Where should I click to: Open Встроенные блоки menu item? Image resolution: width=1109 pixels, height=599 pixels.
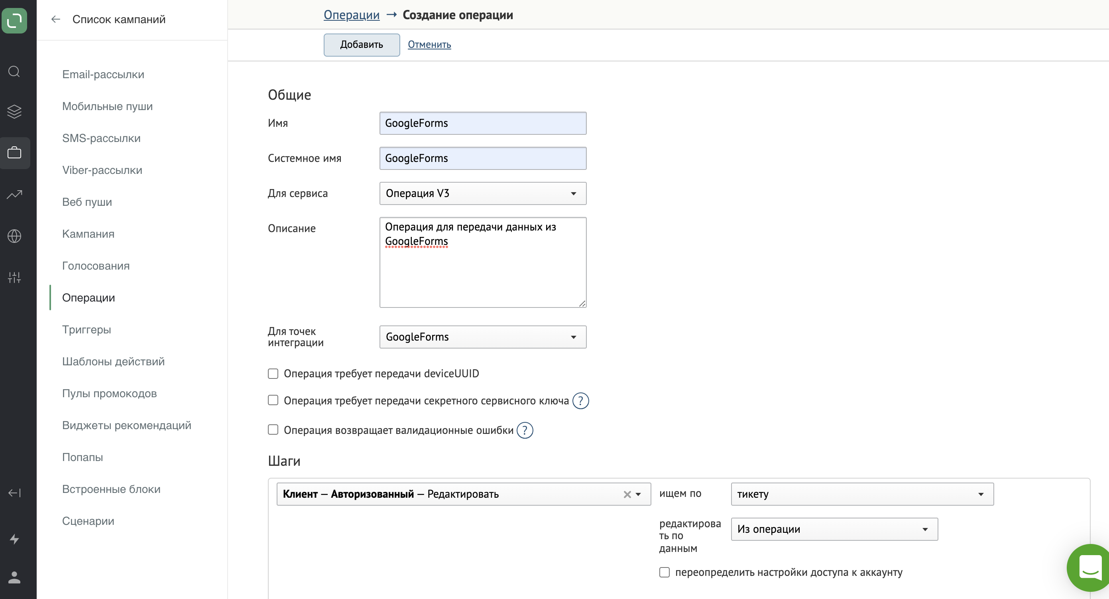(111, 489)
